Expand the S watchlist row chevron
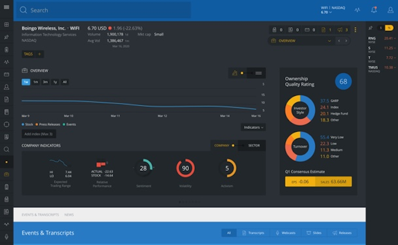The image size is (398, 245). point(395,48)
